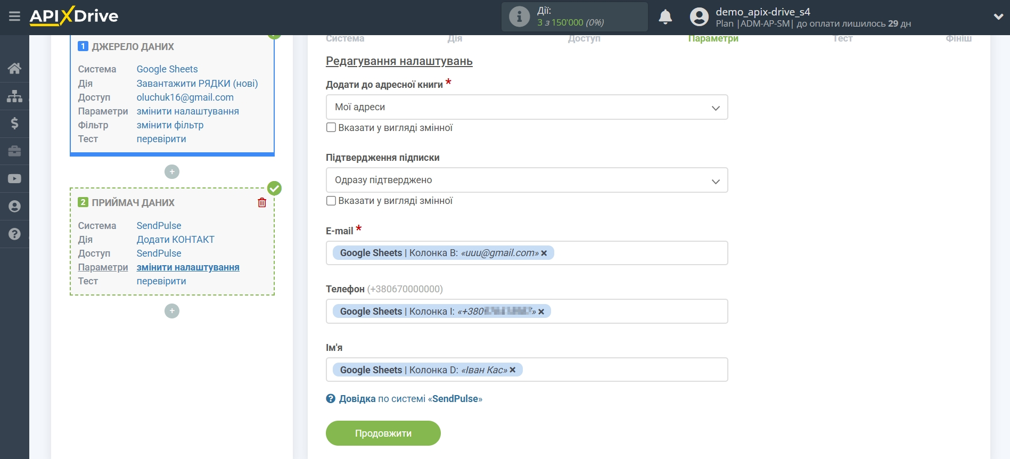Open subscription confirmation dropdown
This screenshot has height=459, width=1010.
[x=527, y=181]
